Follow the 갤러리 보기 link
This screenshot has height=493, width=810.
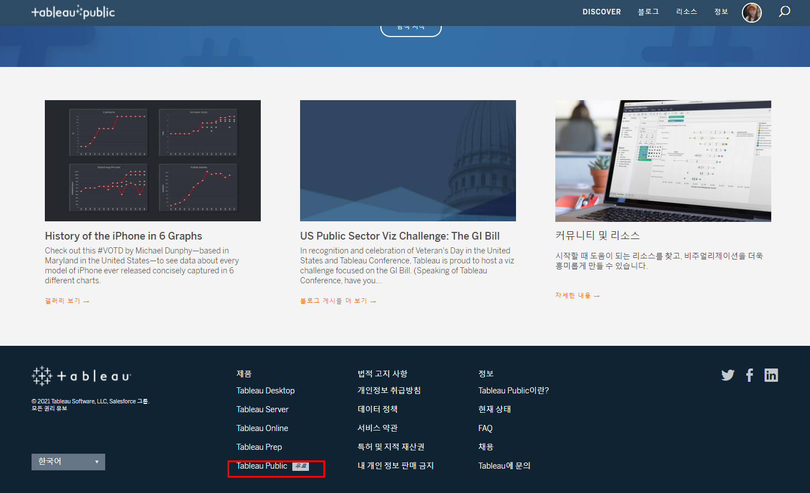[x=67, y=301]
